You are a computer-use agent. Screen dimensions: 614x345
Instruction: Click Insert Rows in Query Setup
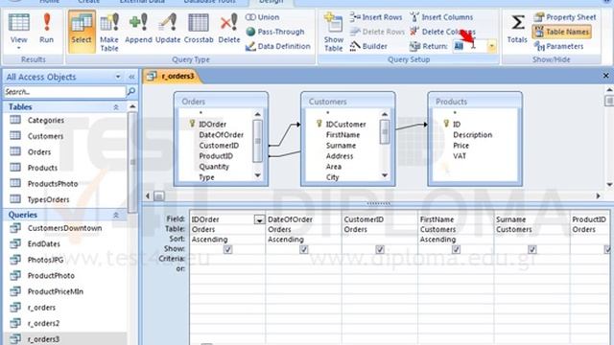(376, 17)
